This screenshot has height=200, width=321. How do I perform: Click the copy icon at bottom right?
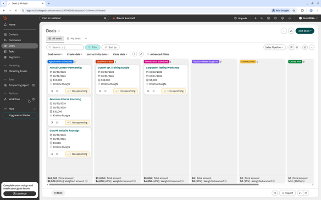click(x=306, y=193)
